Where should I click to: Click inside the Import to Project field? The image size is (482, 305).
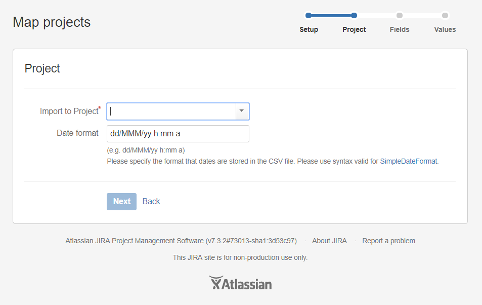point(171,111)
